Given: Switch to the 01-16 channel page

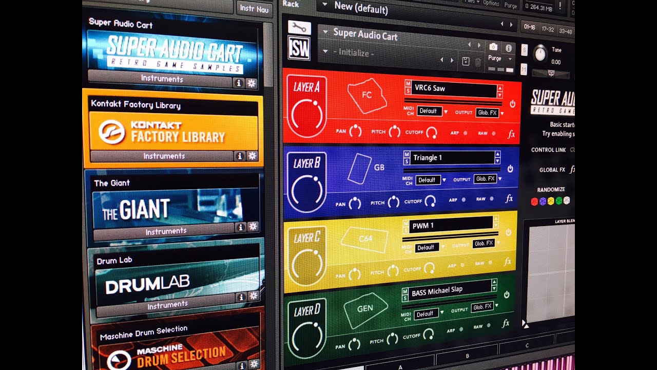Looking at the screenshot, I should 530,27.
